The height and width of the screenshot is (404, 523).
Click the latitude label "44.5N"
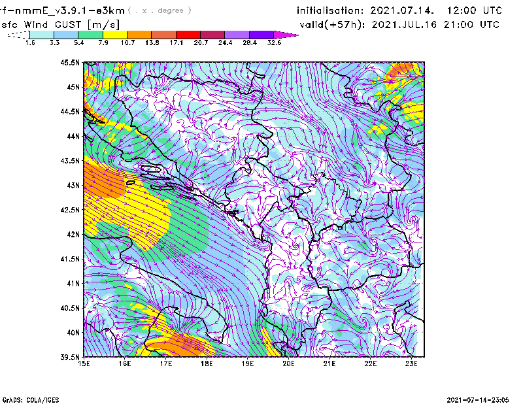pyautogui.click(x=70, y=111)
